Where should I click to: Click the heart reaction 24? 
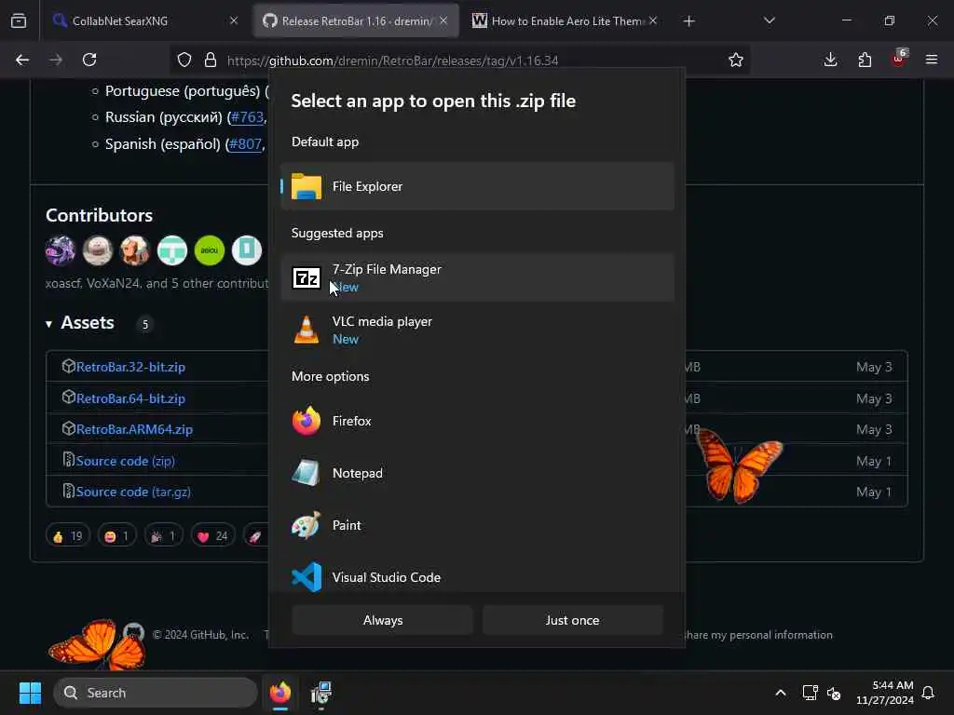(x=212, y=535)
